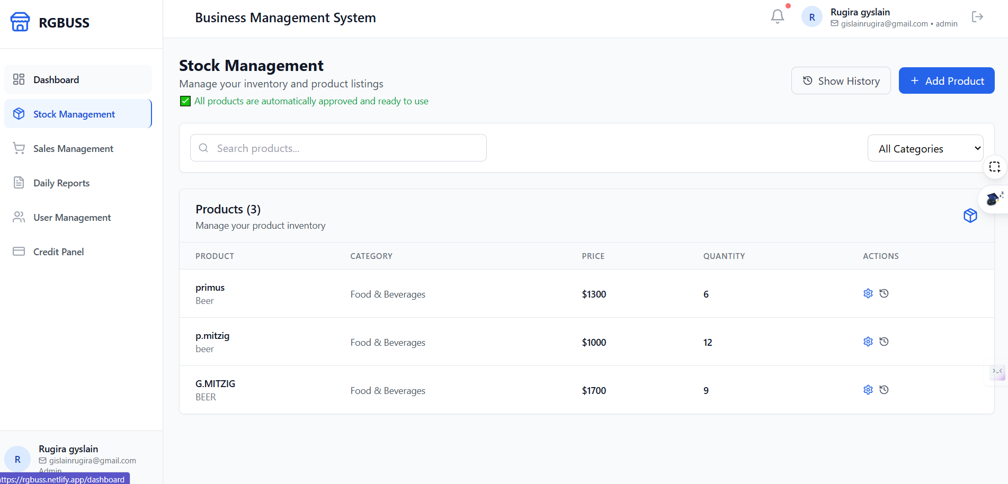View history icon for primus row
This screenshot has height=484, width=1008.
(x=884, y=293)
